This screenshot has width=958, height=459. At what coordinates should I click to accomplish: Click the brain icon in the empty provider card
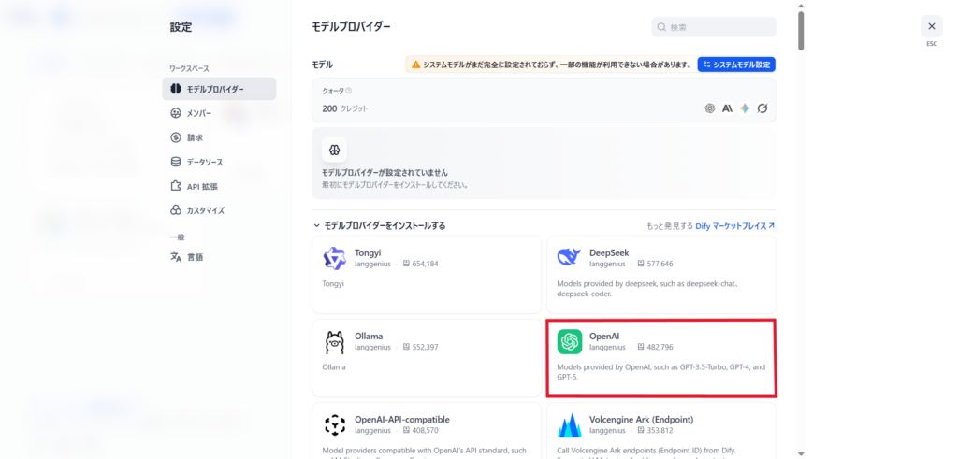(334, 150)
